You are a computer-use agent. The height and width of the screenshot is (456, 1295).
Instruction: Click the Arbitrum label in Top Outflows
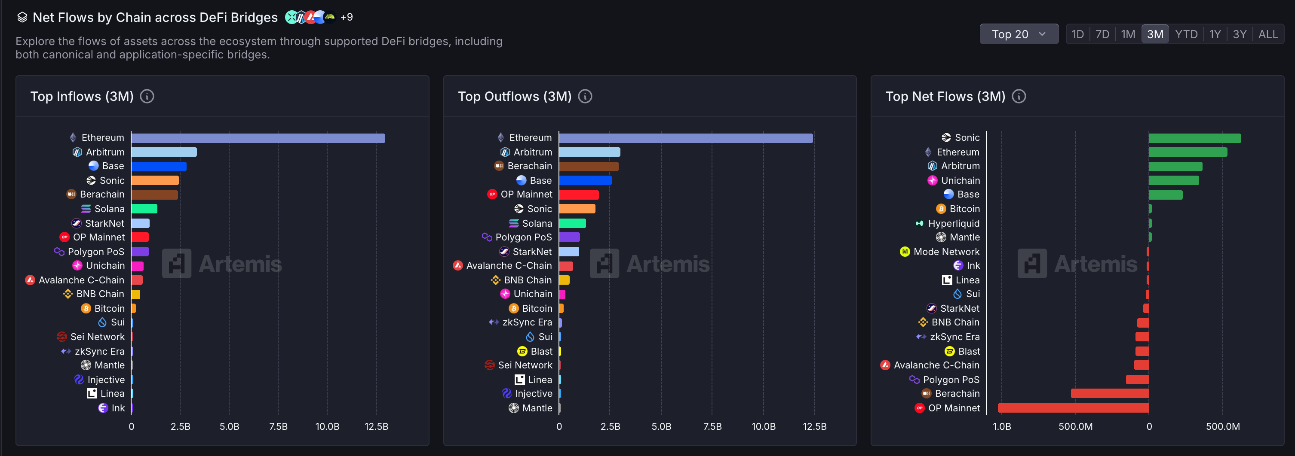[x=532, y=152]
